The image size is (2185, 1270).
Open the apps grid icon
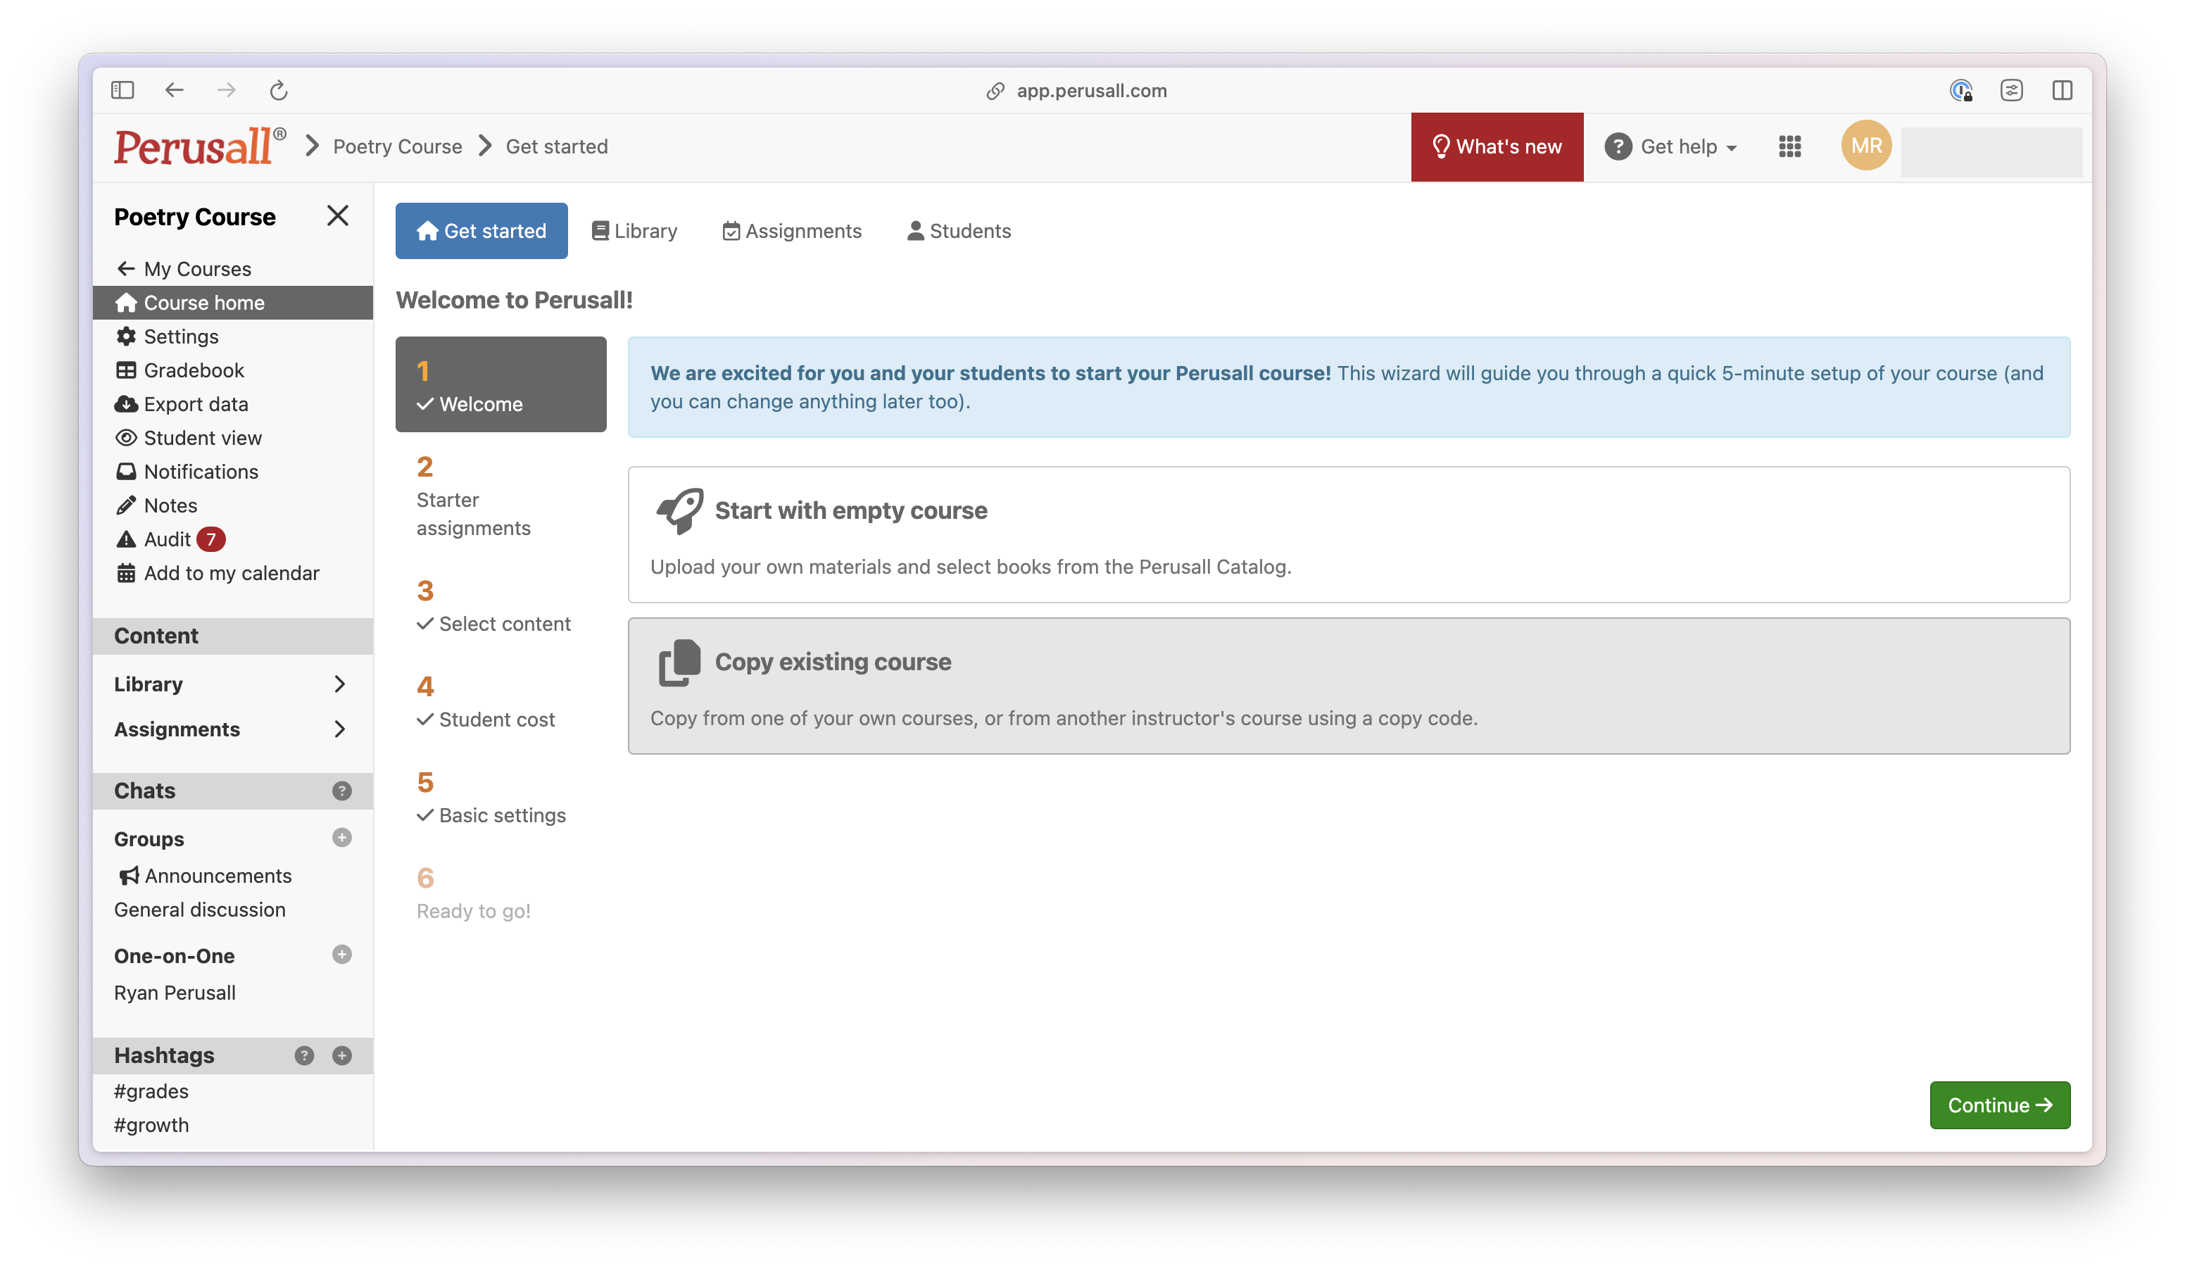[x=1789, y=146]
